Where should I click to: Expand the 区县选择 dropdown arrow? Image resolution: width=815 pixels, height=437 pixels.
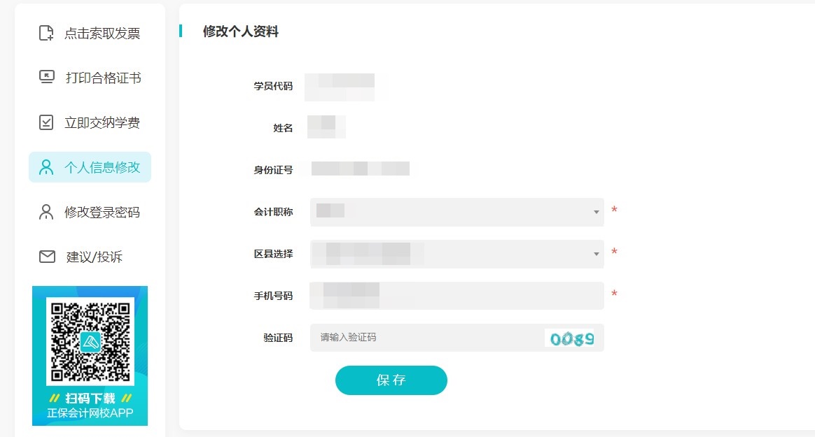(596, 254)
